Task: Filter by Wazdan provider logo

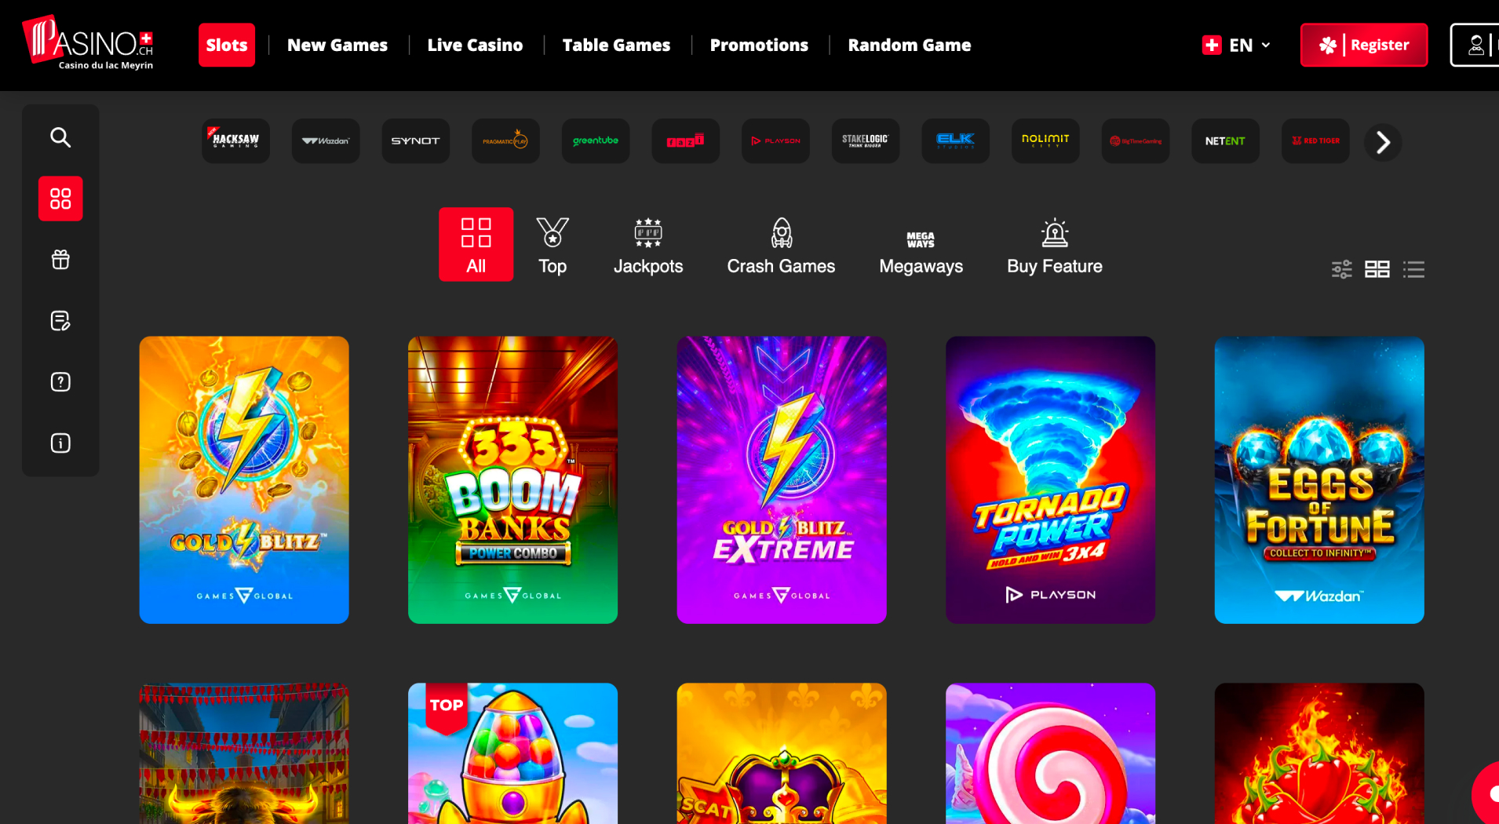Action: (326, 141)
